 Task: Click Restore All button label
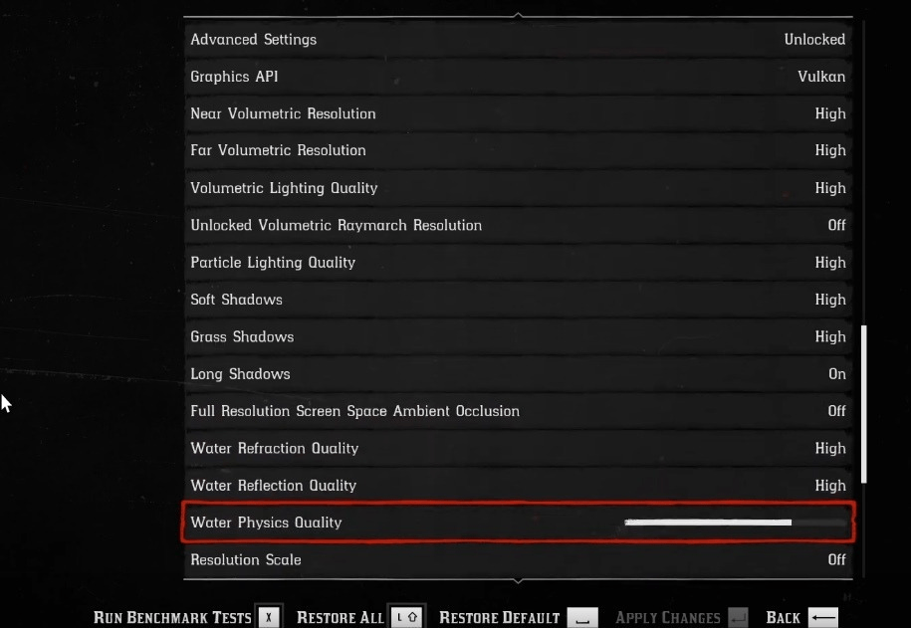(x=341, y=617)
